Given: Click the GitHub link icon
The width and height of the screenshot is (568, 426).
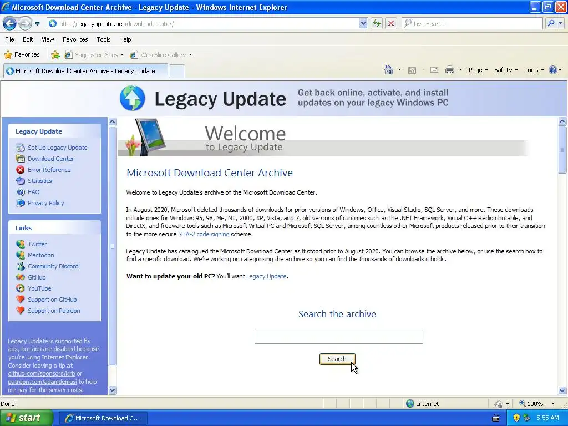Looking at the screenshot, I should click(x=21, y=277).
